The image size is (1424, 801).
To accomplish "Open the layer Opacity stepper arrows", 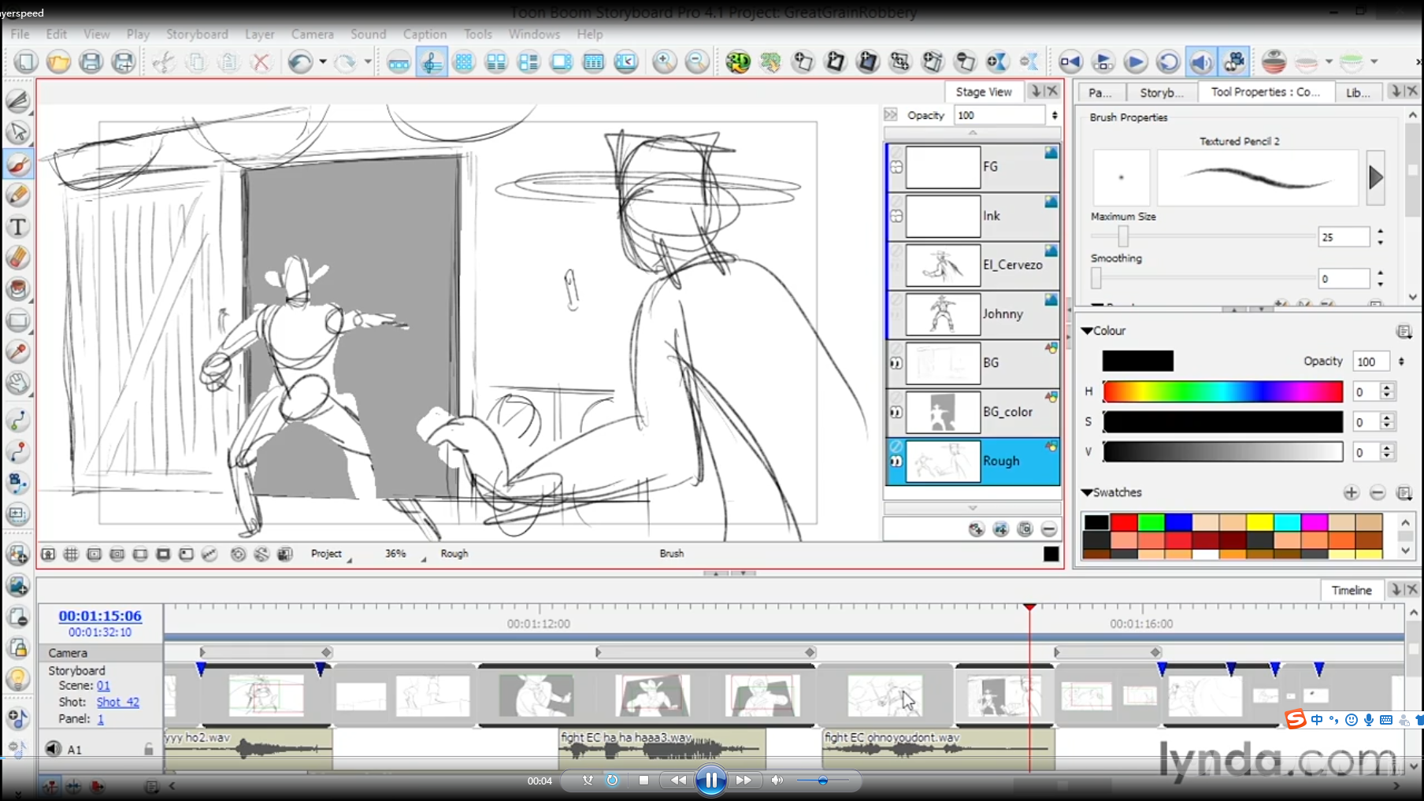I will click(1055, 116).
